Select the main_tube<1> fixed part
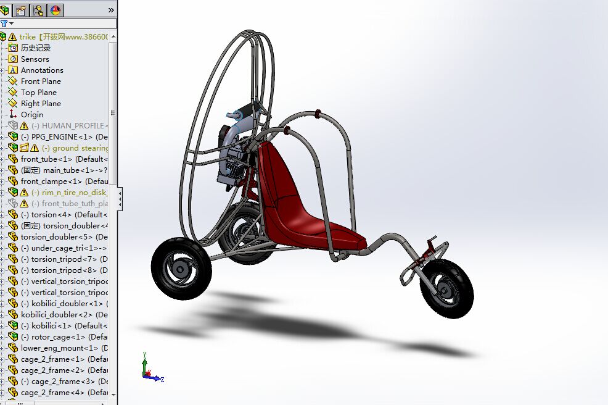Viewport: 608px width, 405px height. 64,170
